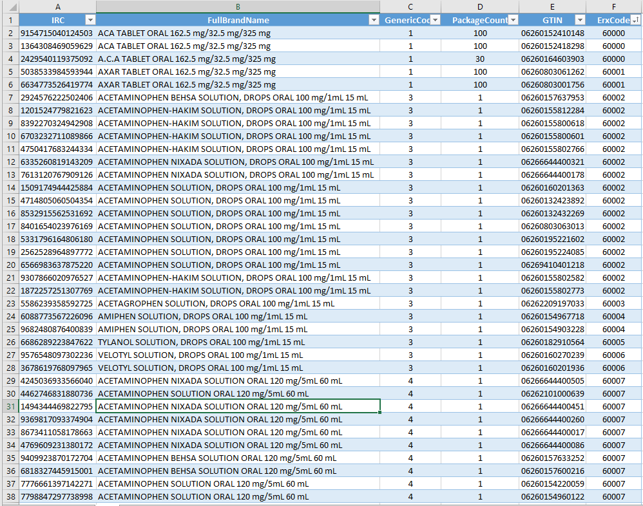Click GTIN cell 06260803001756
This screenshot has height=506, width=643.
(552, 85)
